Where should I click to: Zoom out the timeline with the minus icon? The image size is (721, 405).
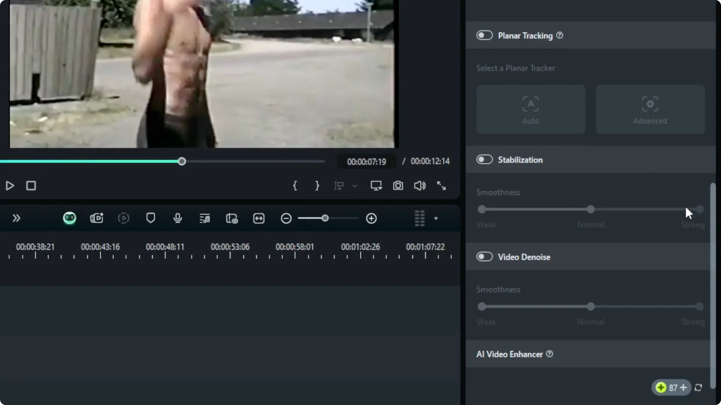coord(286,218)
